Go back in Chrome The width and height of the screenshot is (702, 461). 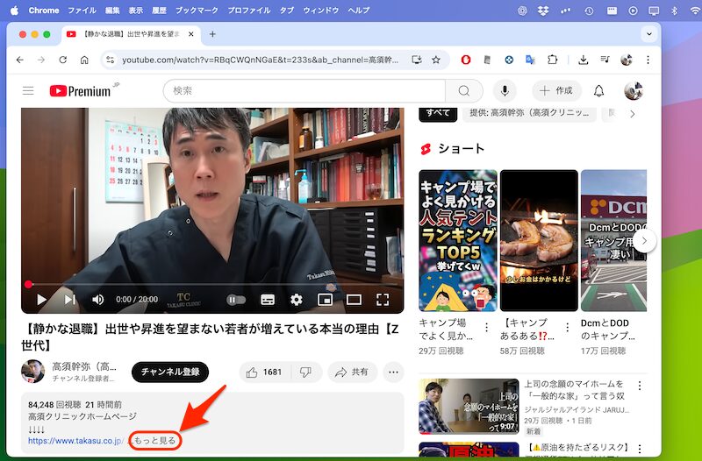[19, 60]
